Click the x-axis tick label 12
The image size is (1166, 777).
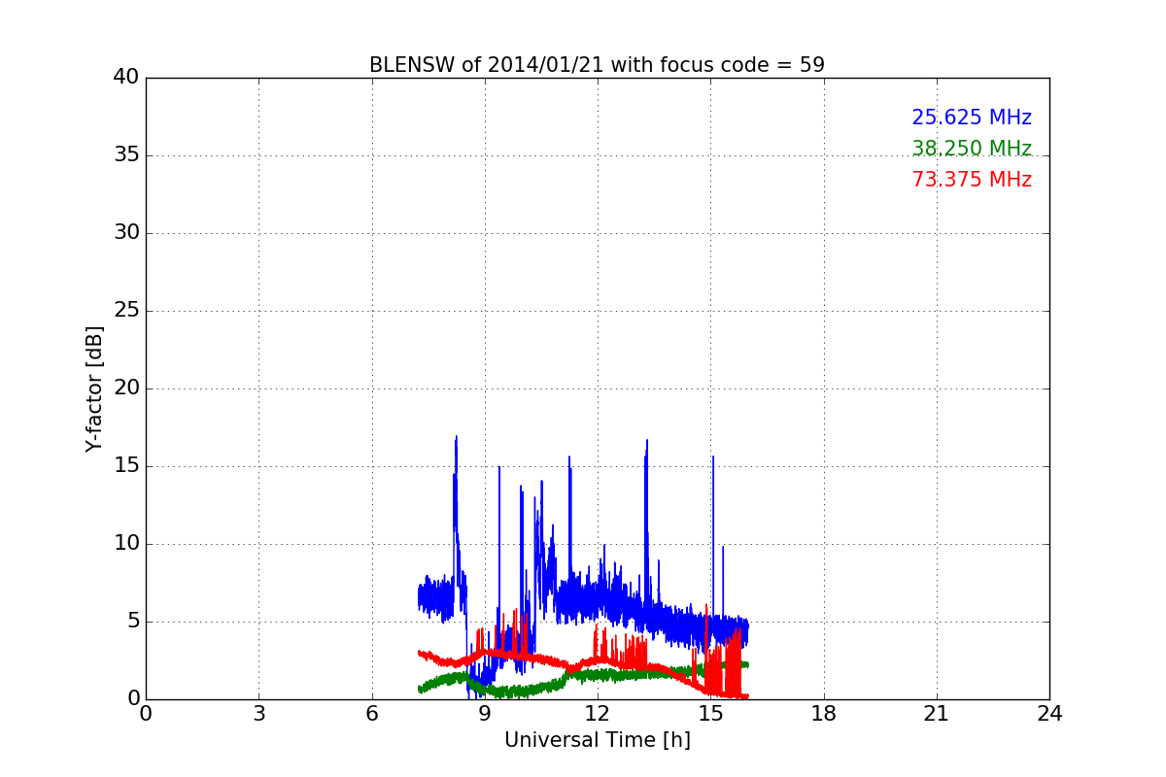click(598, 714)
